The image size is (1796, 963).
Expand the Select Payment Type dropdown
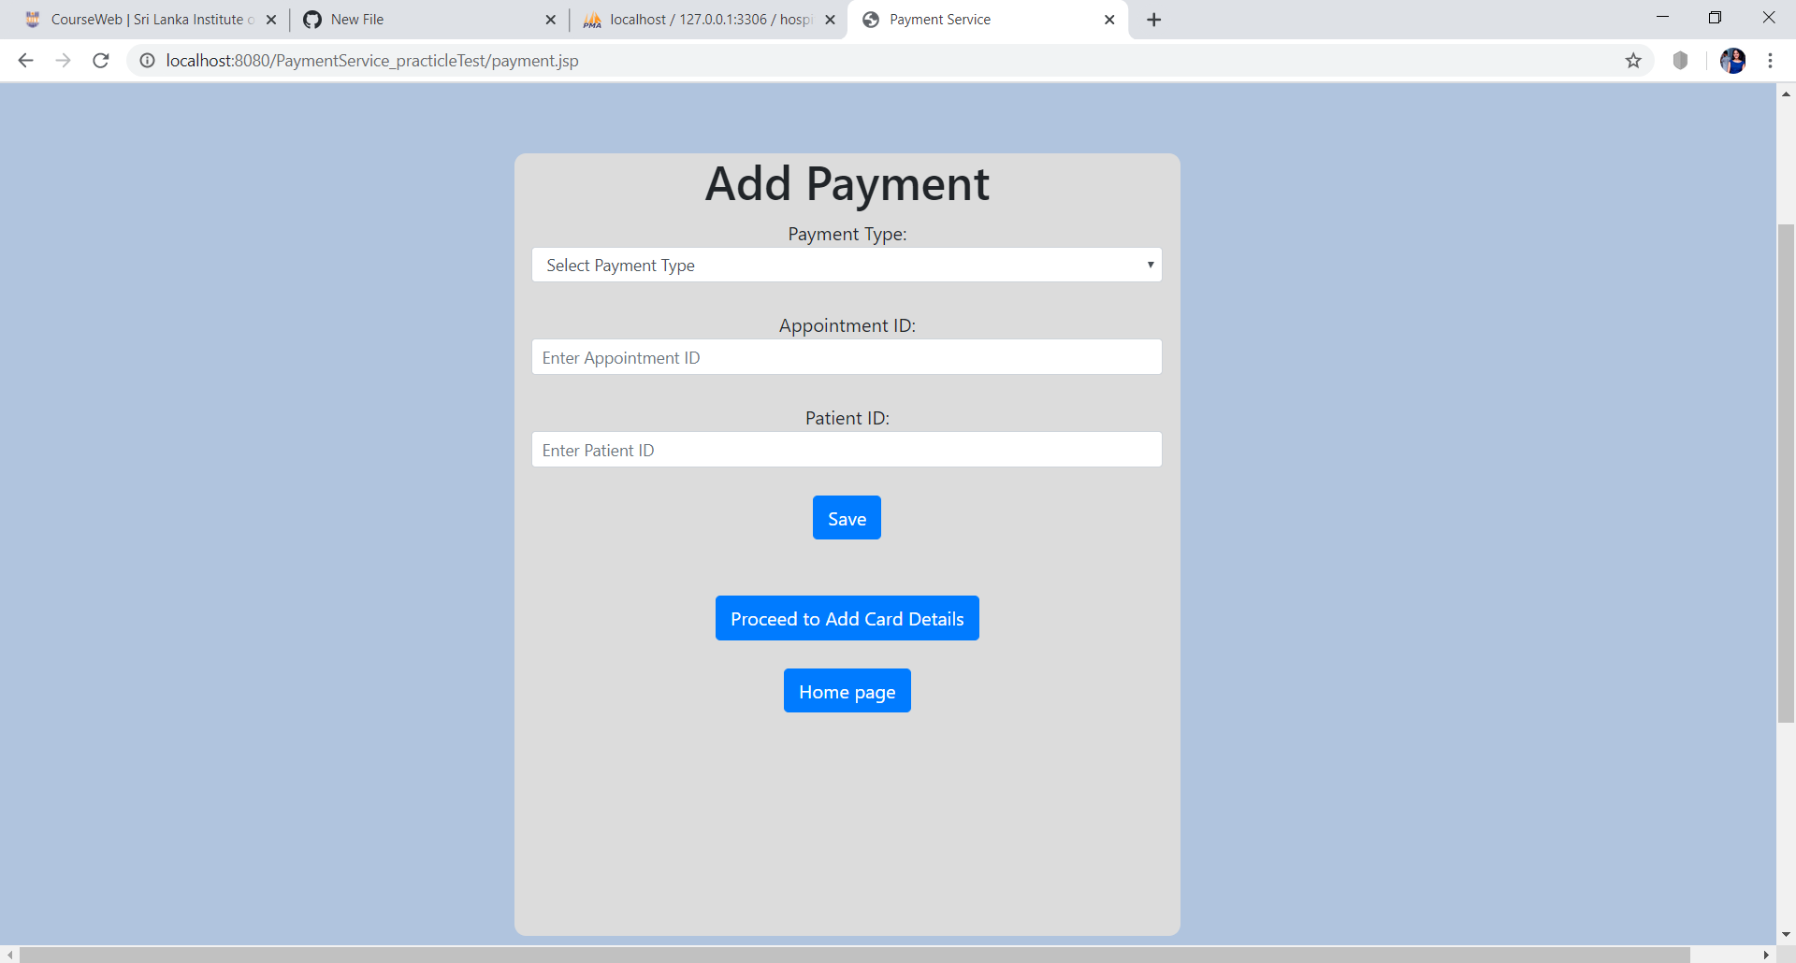click(847, 266)
